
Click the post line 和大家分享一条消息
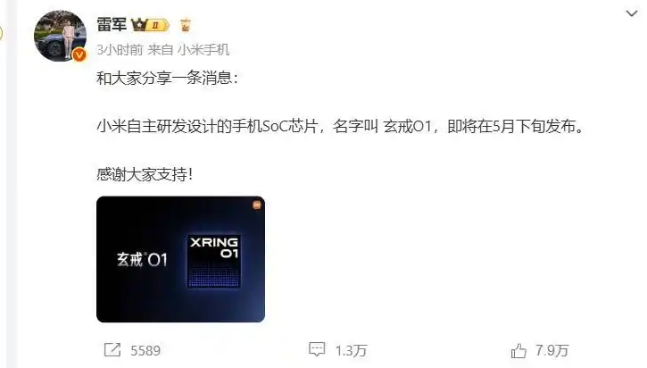click(x=167, y=78)
